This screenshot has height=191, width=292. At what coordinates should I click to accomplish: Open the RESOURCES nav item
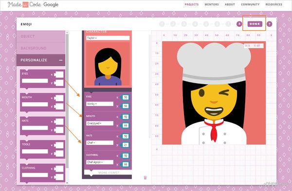coord(274,4)
